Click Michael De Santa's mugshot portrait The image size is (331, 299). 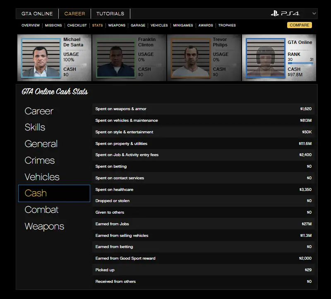(40, 58)
